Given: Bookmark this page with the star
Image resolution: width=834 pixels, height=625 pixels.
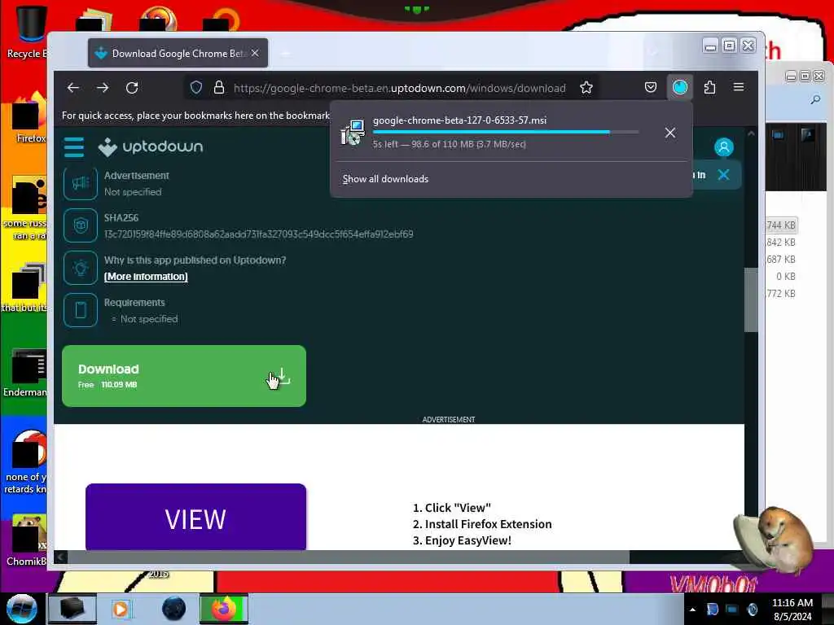Looking at the screenshot, I should click(x=586, y=88).
